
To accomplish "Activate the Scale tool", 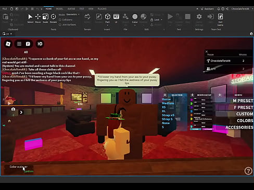I will (x=45, y=18).
